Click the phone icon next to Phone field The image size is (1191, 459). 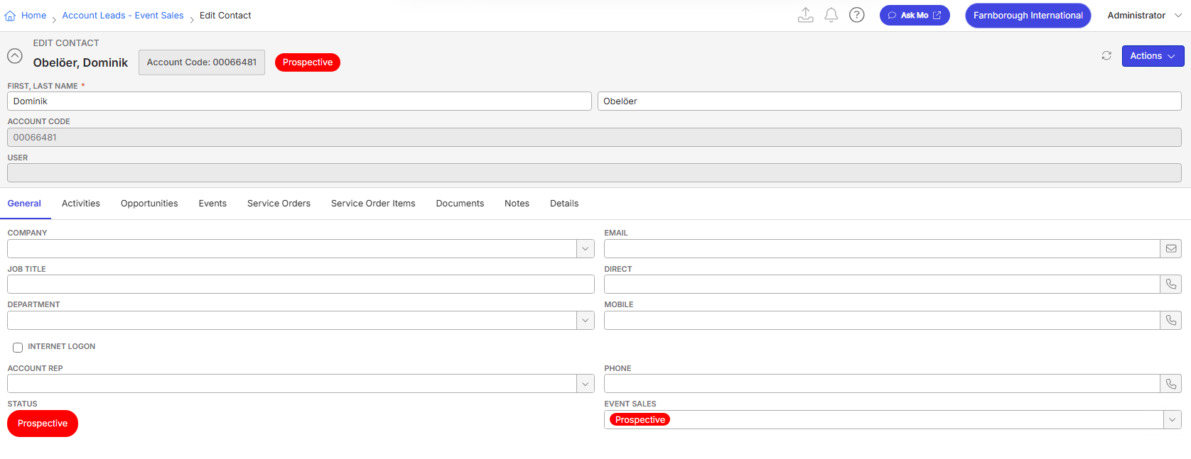pos(1171,383)
